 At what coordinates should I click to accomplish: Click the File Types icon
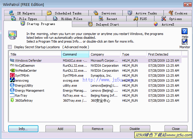13,19
